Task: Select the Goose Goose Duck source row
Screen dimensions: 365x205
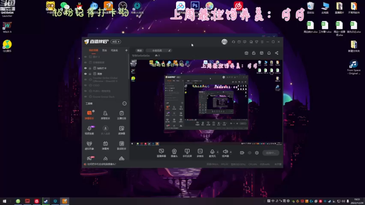Action: click(x=106, y=97)
